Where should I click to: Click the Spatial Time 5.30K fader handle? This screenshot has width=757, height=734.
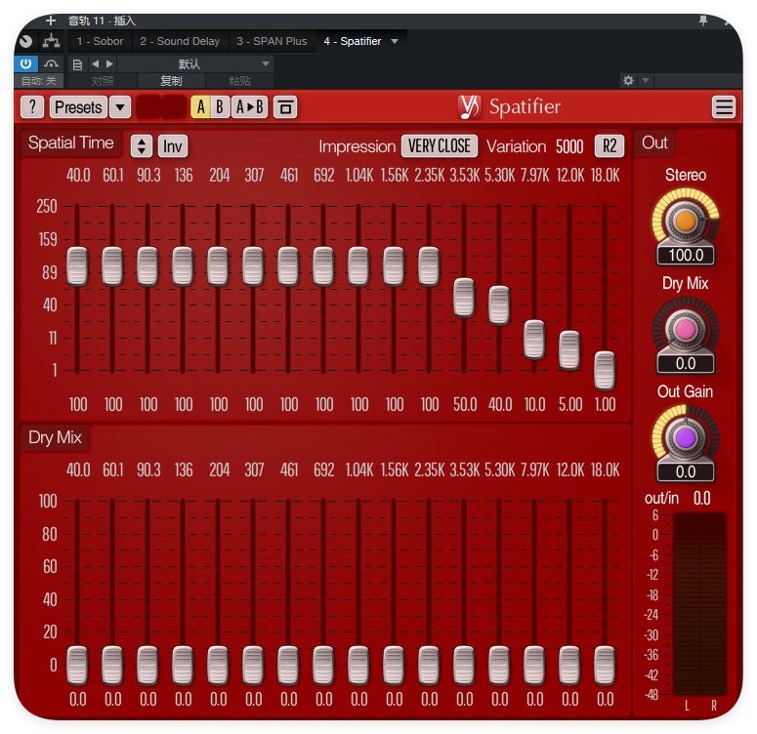499,305
